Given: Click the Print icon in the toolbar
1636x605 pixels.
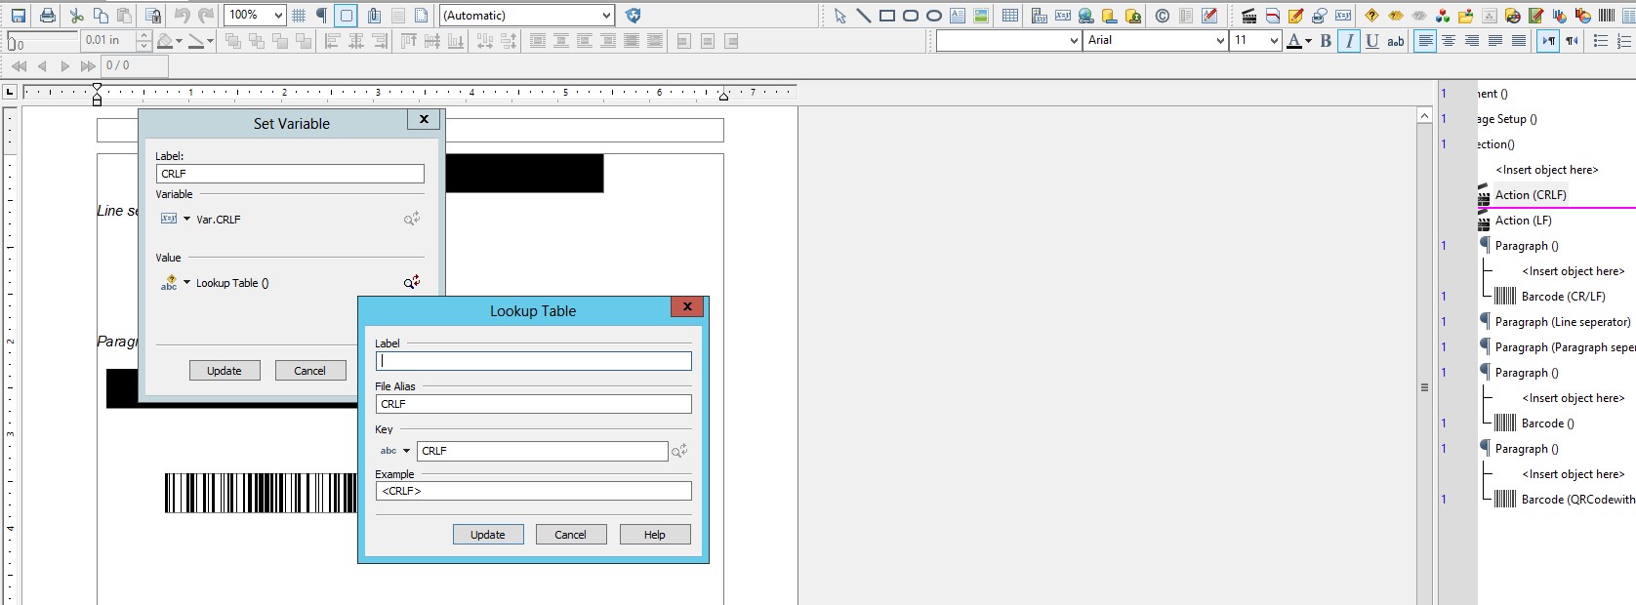Looking at the screenshot, I should [47, 16].
